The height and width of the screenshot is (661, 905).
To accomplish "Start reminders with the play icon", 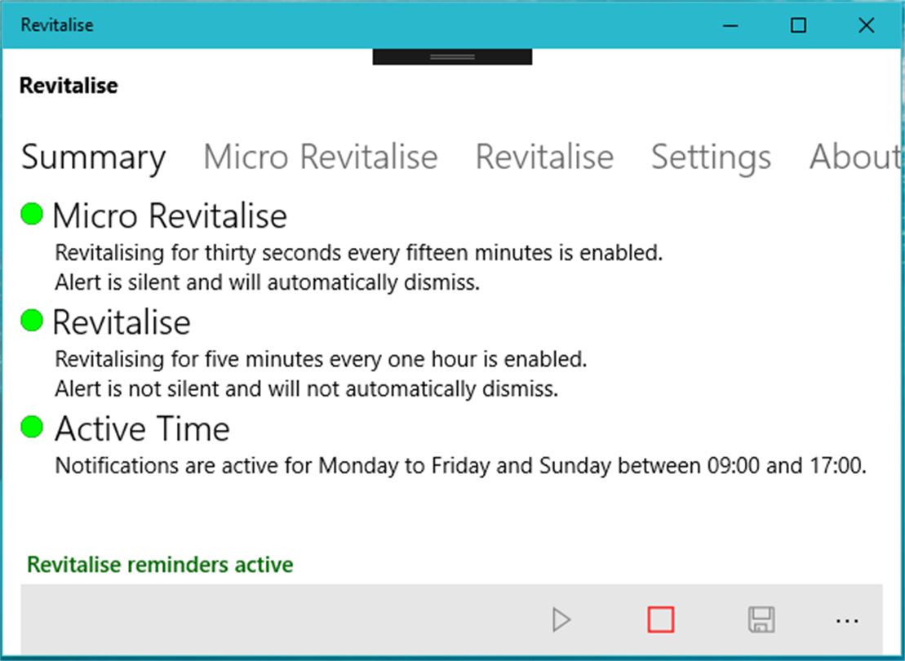I will point(561,620).
